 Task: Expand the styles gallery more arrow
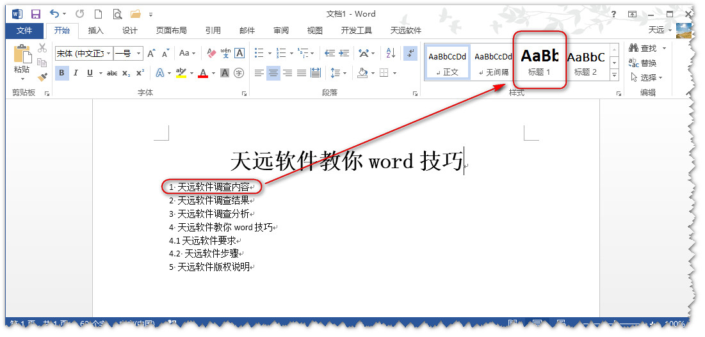click(615, 75)
